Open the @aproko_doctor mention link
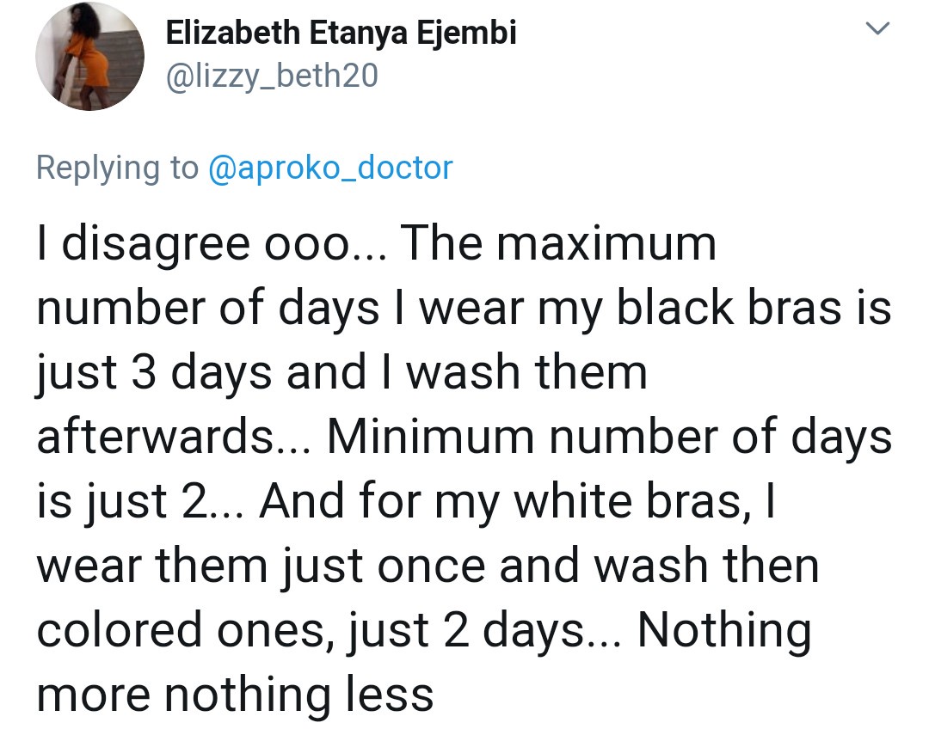Image resolution: width=929 pixels, height=735 pixels. click(329, 167)
